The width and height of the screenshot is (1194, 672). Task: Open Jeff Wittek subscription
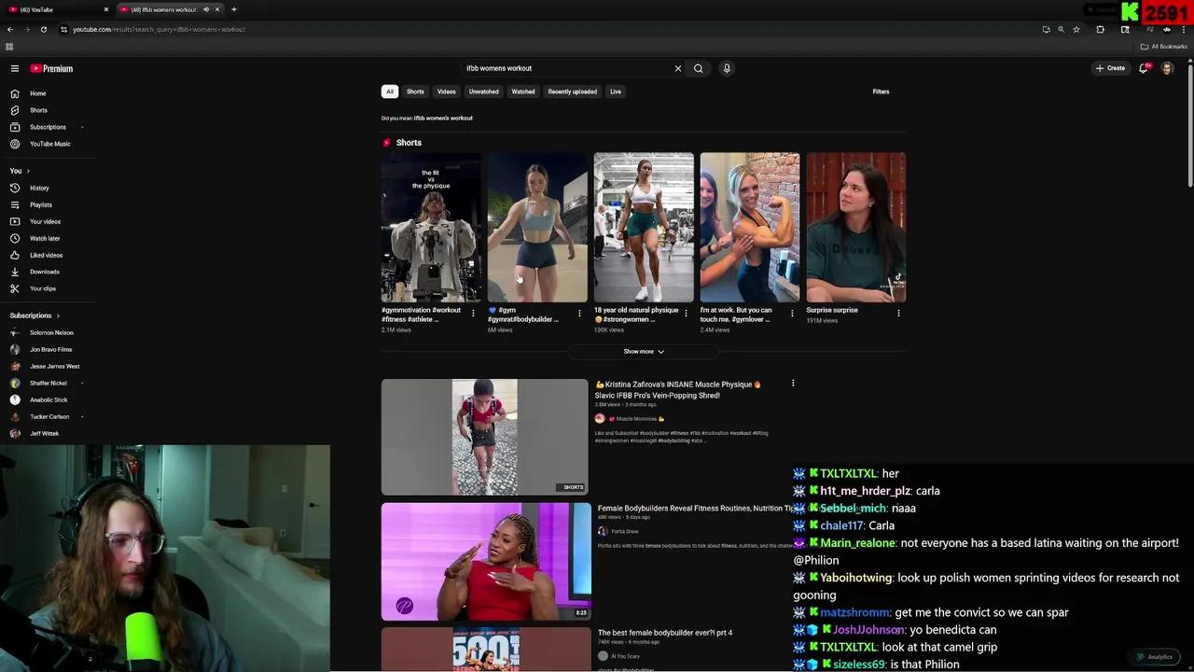click(44, 433)
